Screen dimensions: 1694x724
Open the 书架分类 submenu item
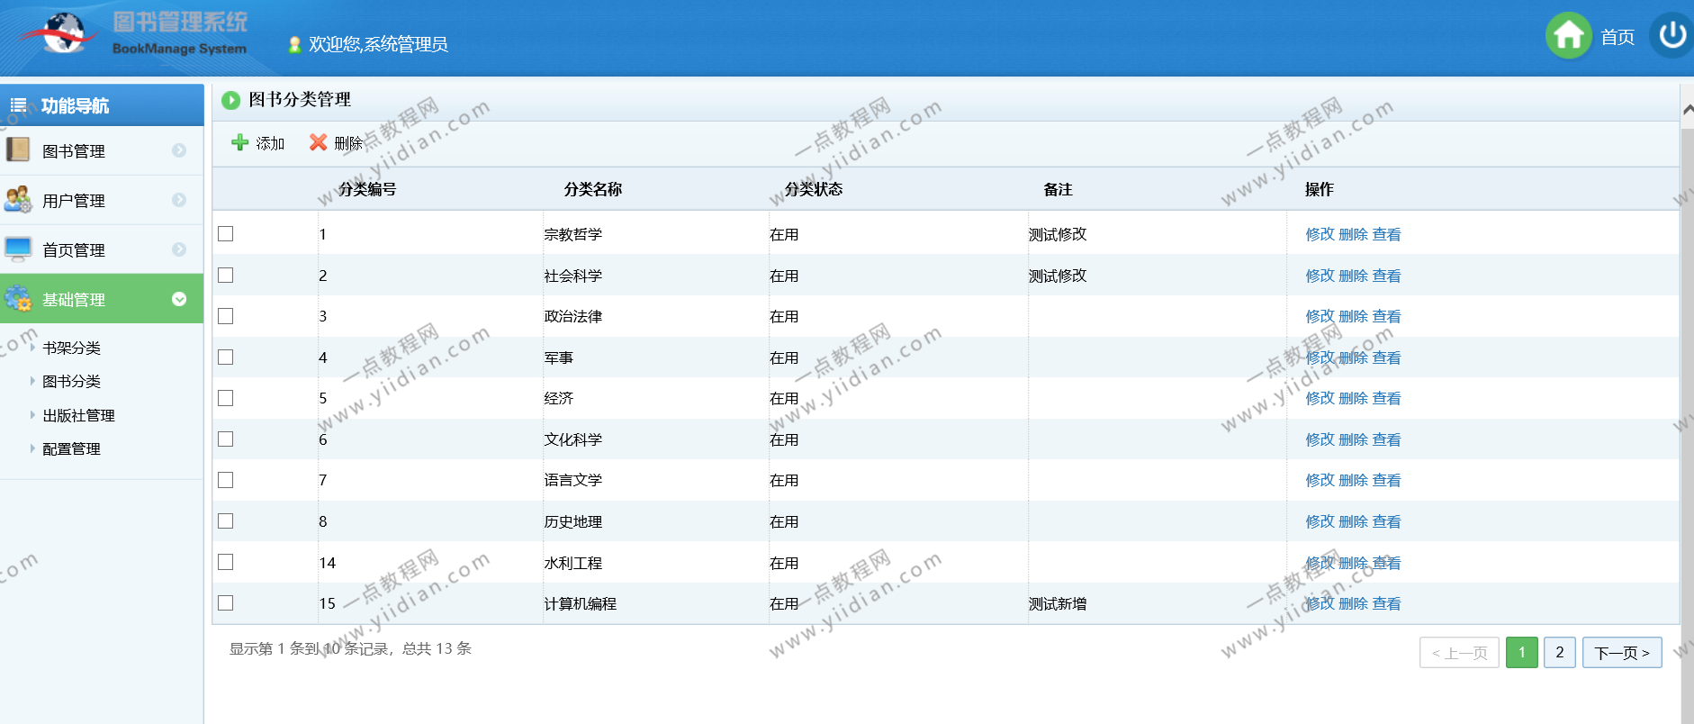71,348
